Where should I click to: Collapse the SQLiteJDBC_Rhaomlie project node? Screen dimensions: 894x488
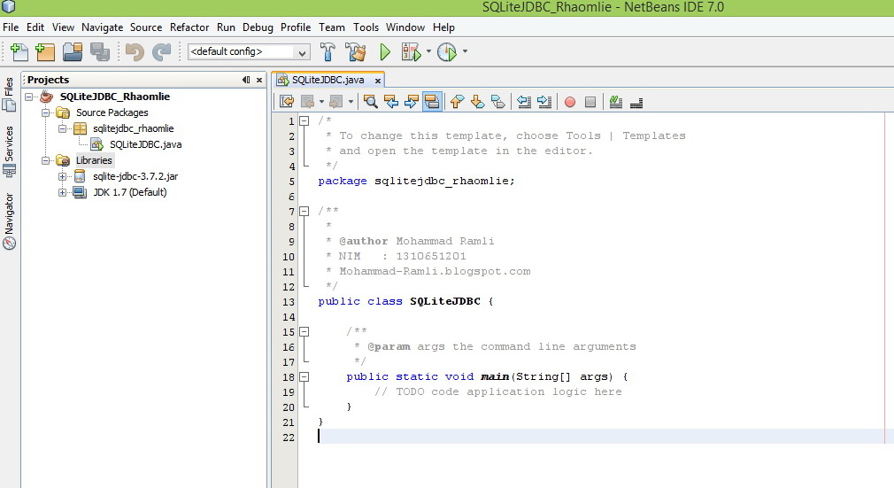[29, 97]
